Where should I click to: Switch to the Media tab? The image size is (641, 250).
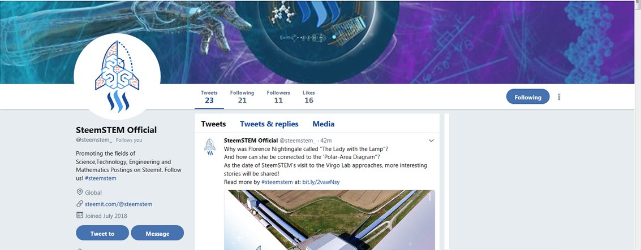coord(324,124)
